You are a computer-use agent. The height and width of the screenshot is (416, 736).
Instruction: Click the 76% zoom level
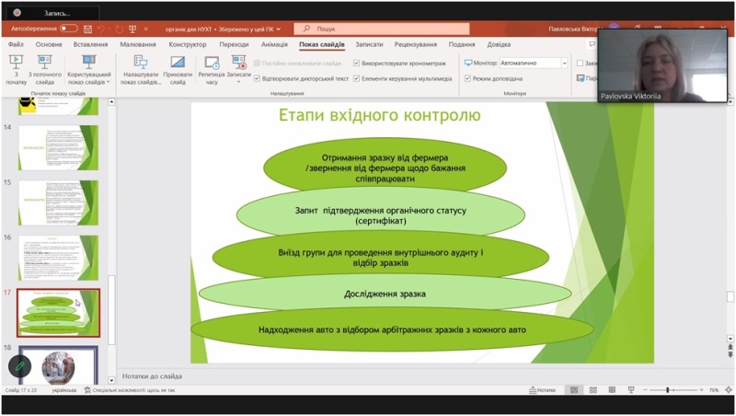coord(714,390)
